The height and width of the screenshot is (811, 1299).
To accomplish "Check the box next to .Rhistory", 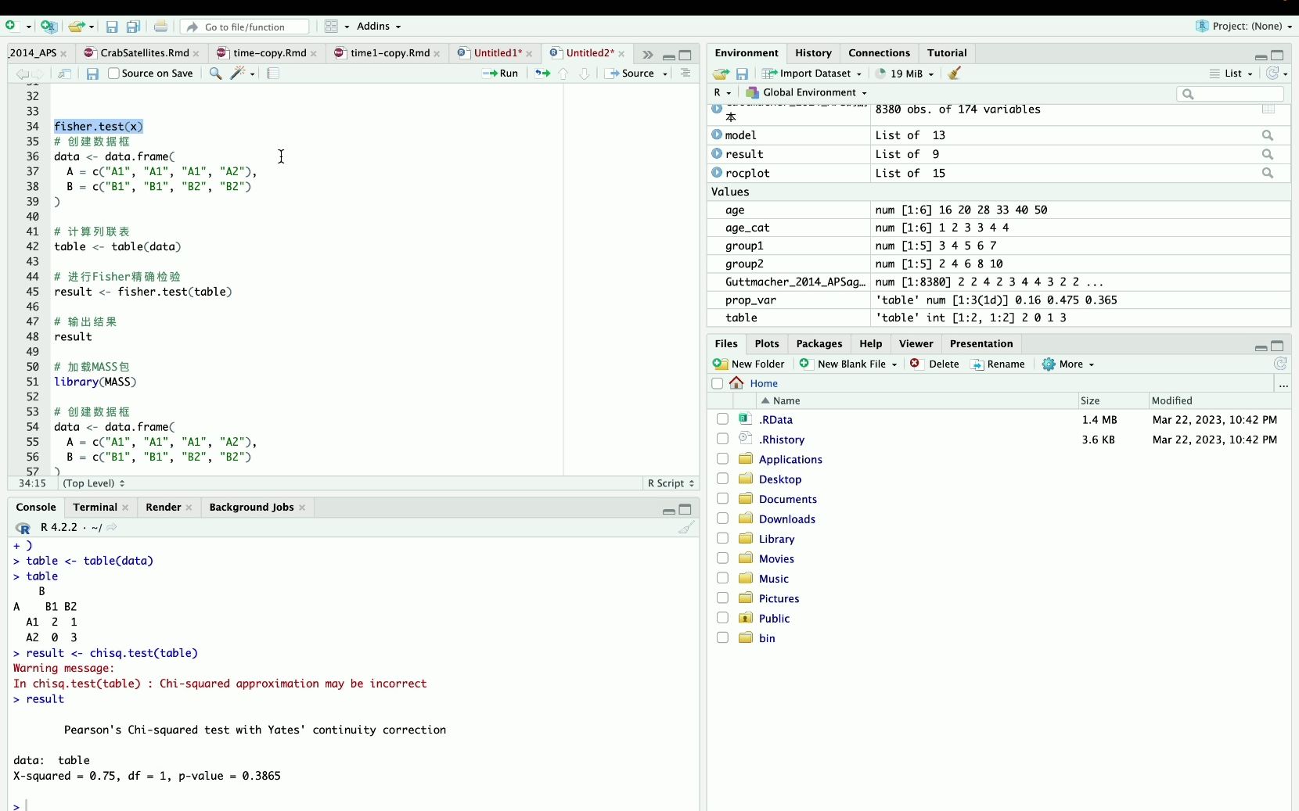I will [x=723, y=440].
